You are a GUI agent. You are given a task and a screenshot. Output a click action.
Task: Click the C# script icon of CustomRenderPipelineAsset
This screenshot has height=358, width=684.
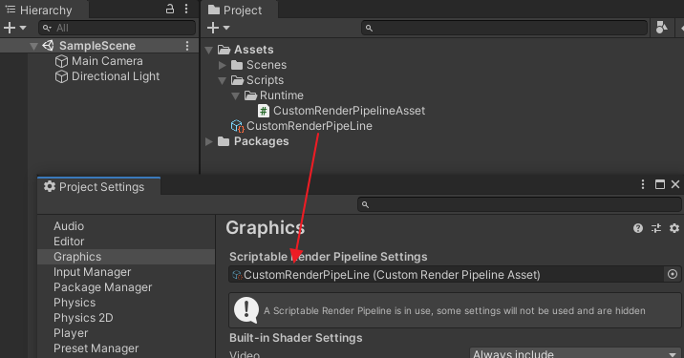click(x=264, y=111)
